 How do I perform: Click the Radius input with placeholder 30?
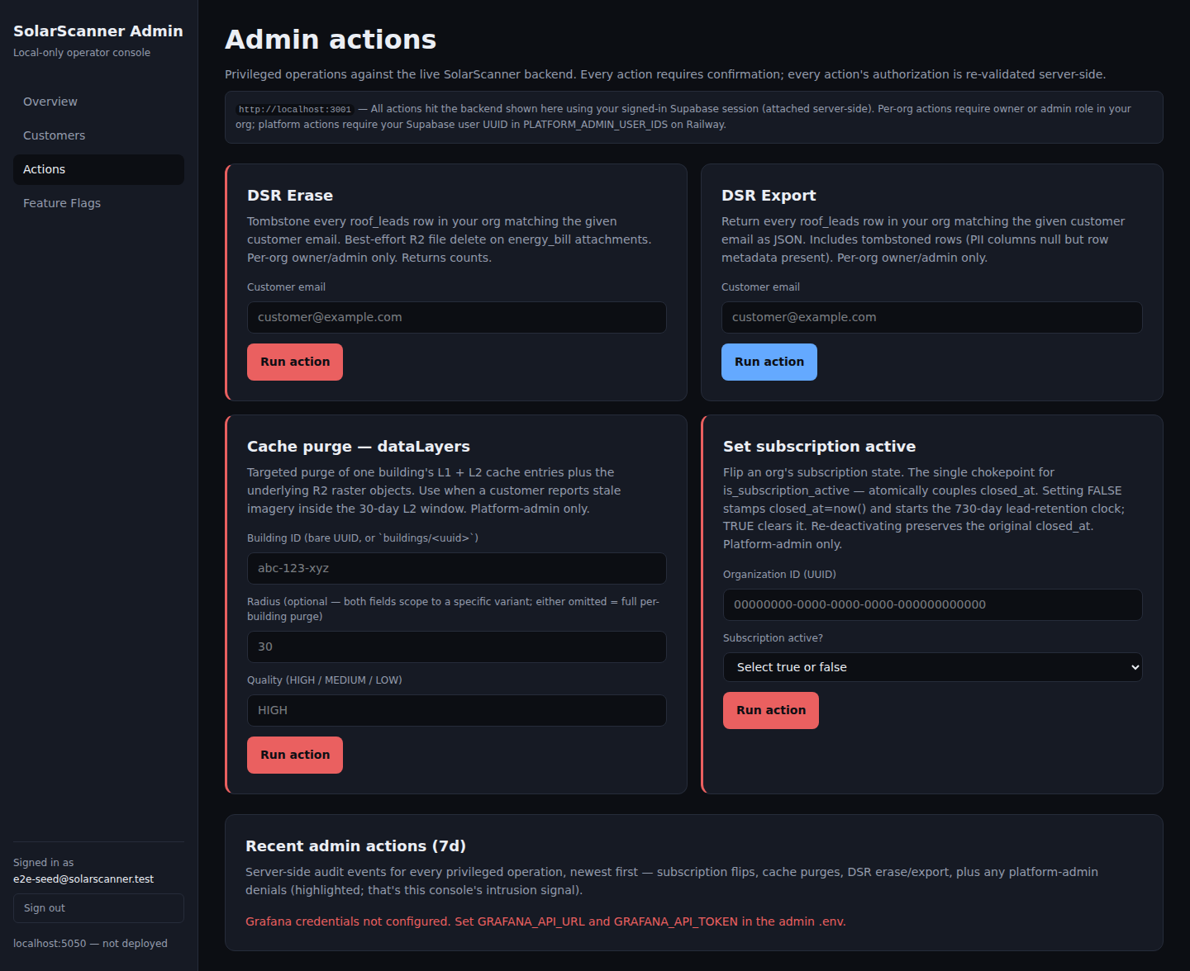coord(457,647)
